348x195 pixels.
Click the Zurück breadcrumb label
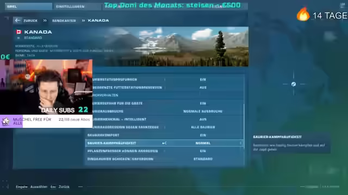tap(30, 21)
